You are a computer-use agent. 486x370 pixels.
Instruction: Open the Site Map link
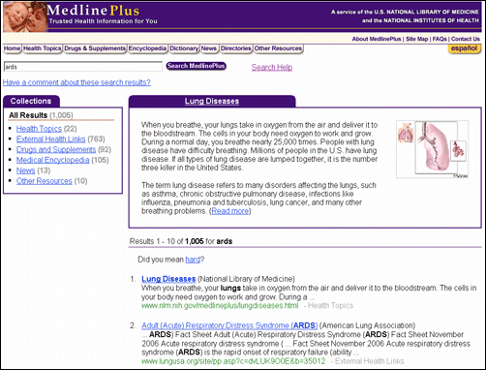coord(417,39)
